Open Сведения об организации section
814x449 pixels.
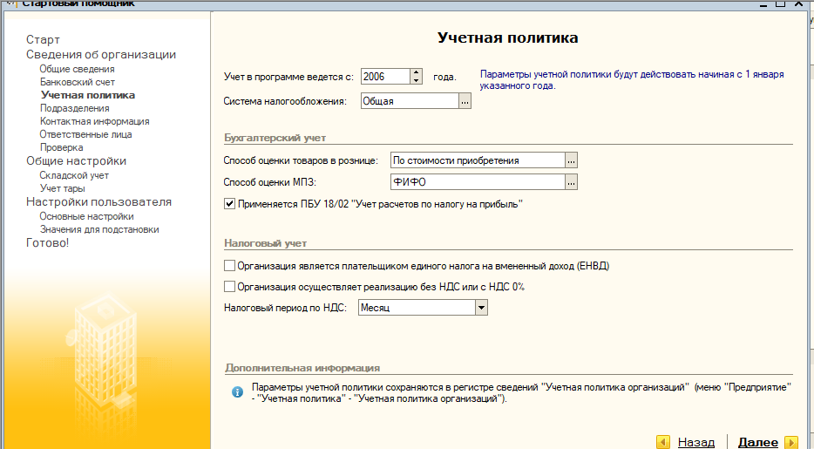[101, 55]
